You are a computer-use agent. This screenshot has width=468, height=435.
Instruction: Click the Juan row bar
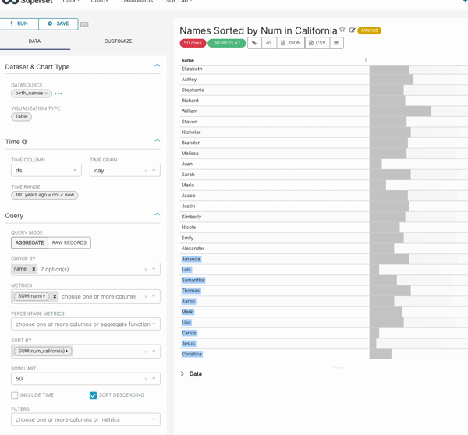(375, 164)
